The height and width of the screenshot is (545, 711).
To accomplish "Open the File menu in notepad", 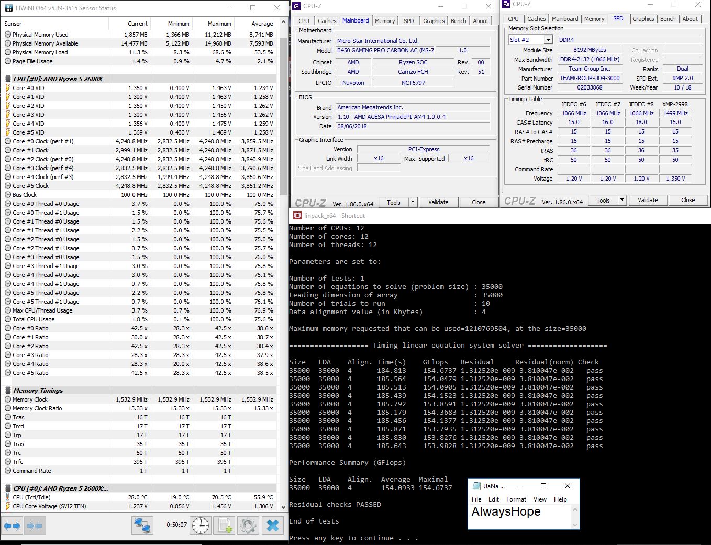I will (x=476, y=499).
